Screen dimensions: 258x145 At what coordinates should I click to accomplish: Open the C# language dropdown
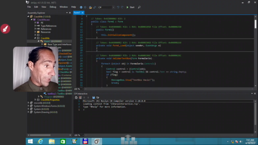pos(113,7)
